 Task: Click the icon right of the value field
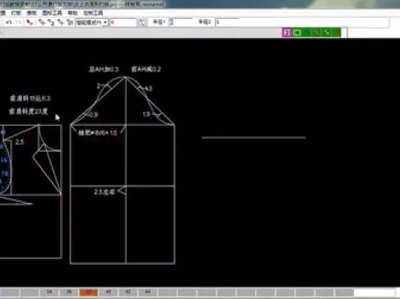point(142,22)
